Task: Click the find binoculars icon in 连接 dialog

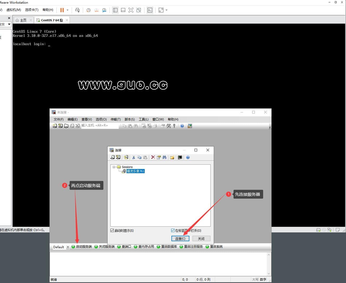Action: coord(164,157)
